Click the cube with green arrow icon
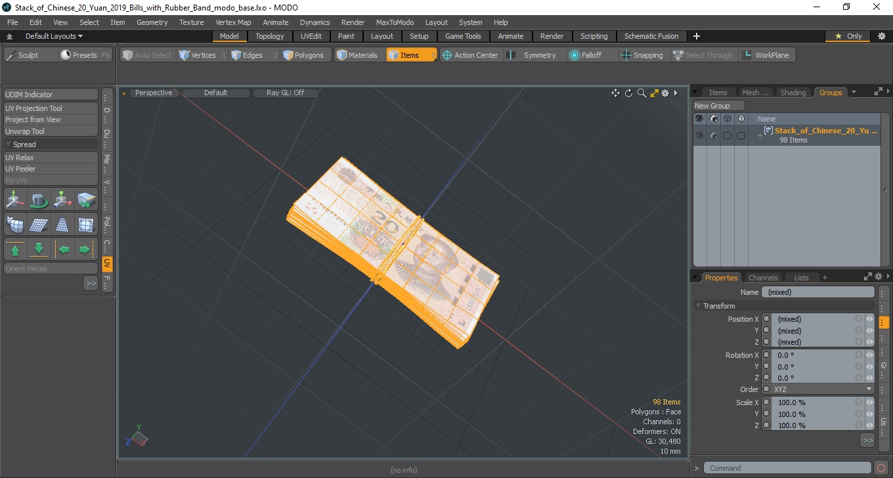 click(x=85, y=200)
